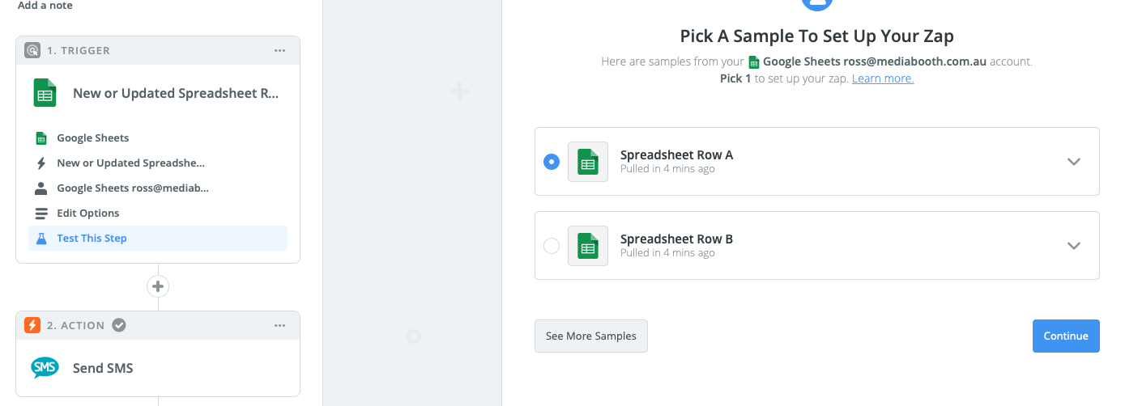Click the SMS action app icon

tap(45, 368)
